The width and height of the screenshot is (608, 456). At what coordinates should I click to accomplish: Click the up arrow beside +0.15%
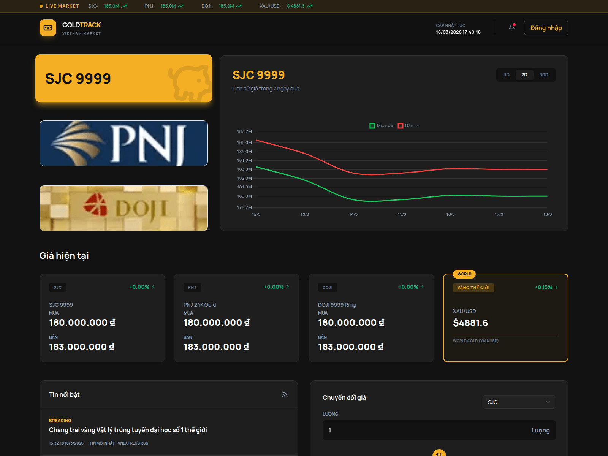tap(556, 287)
